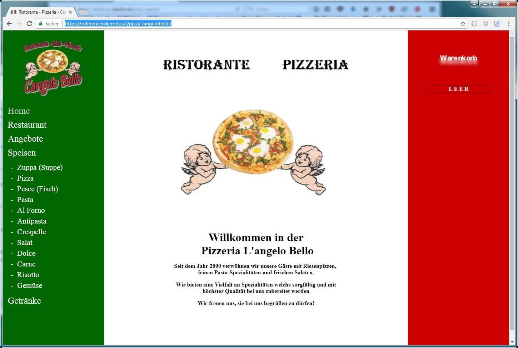518x348 pixels.
Task: Expand the Getränke category
Action: (x=24, y=301)
